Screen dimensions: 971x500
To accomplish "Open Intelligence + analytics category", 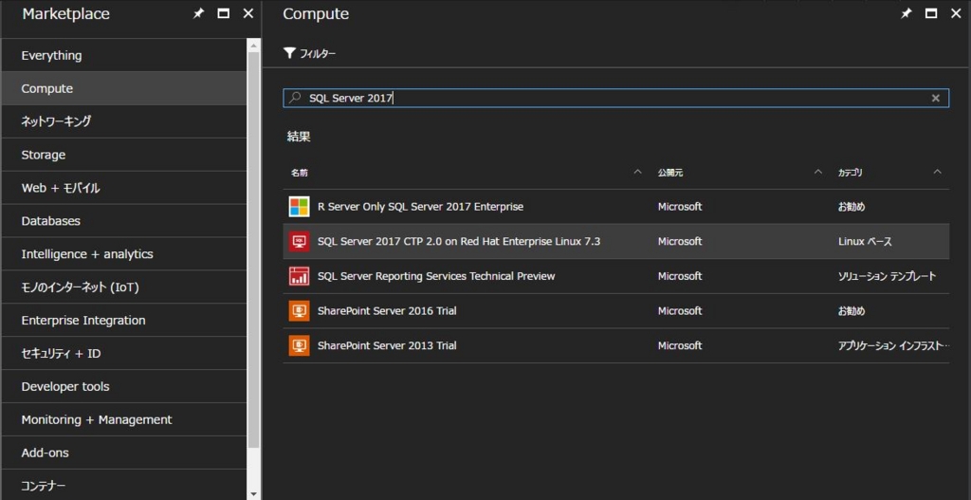I will pos(124,254).
